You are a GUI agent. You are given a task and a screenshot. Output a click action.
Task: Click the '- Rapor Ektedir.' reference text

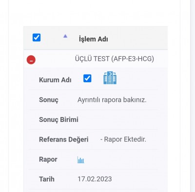tap(123, 140)
